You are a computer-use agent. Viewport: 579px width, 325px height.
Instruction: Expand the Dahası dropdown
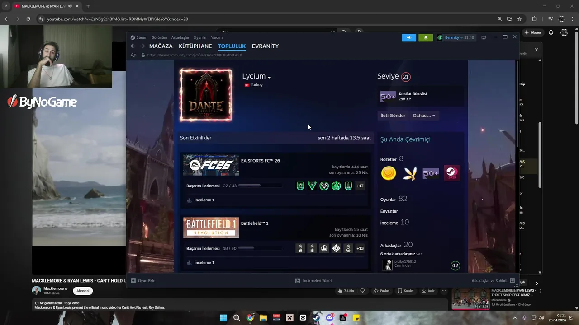(x=424, y=116)
